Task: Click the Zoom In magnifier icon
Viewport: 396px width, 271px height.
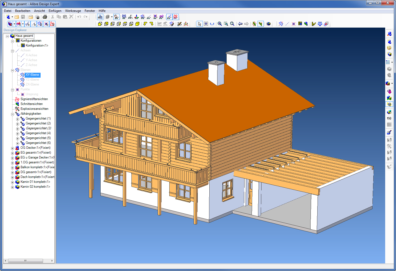Action: pyautogui.click(x=220, y=24)
